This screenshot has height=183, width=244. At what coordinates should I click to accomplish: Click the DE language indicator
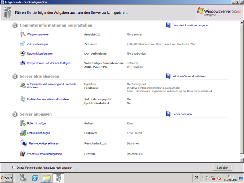(196, 178)
